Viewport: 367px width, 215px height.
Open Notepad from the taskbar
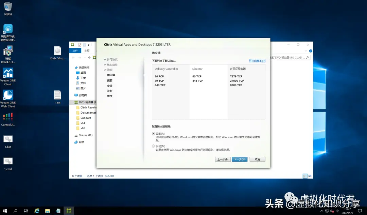coord(58,210)
